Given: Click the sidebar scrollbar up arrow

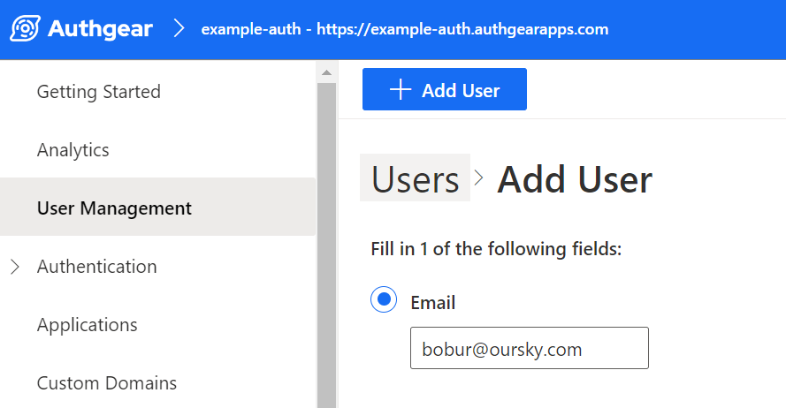Looking at the screenshot, I should pyautogui.click(x=326, y=72).
